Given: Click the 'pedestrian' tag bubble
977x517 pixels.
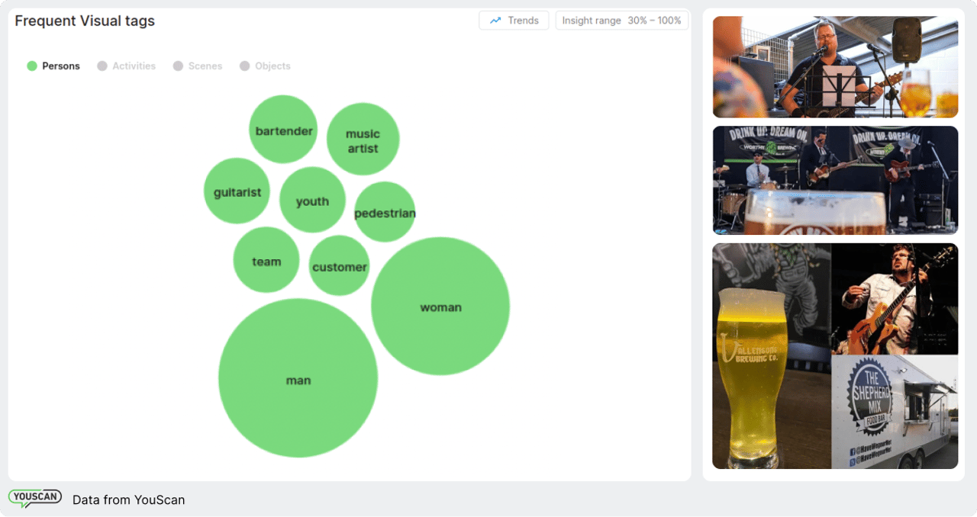Looking at the screenshot, I should 385,212.
